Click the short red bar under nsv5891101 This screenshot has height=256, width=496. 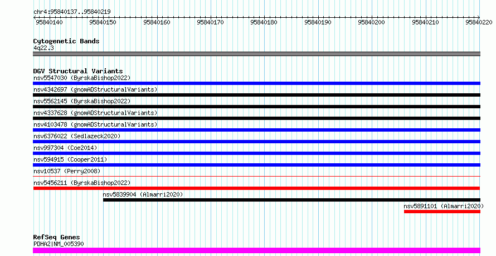point(442,212)
